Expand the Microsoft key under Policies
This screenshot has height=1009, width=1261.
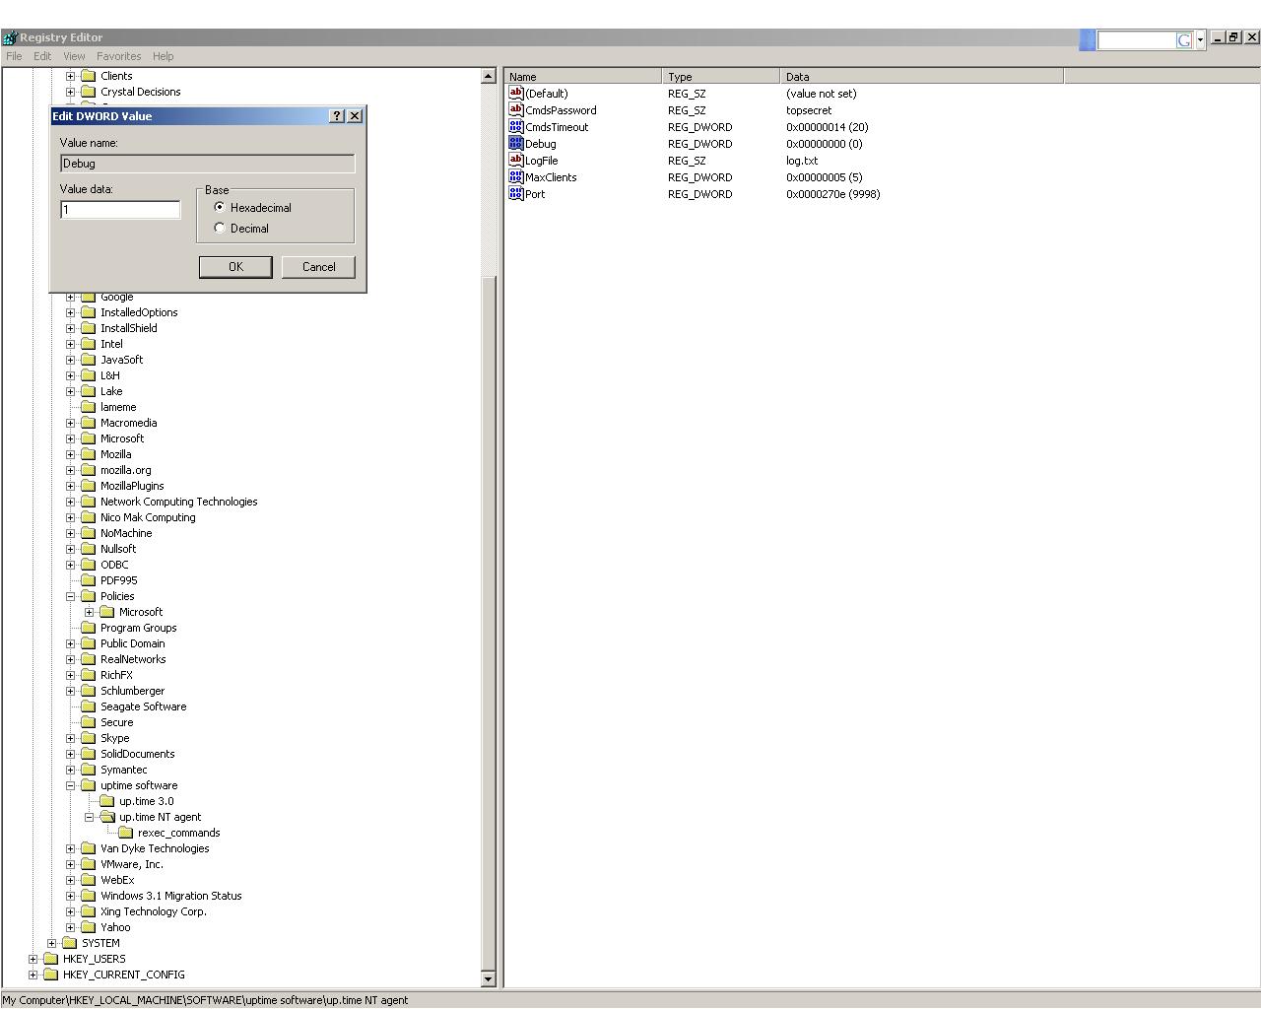[90, 612]
